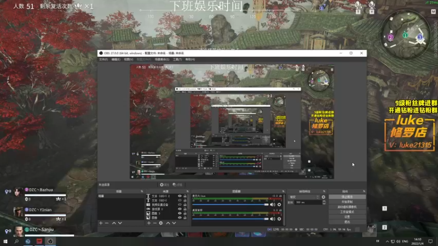The width and height of the screenshot is (438, 246).
Task: Open the 编辑(E) menu in OBS
Action: 116,60
